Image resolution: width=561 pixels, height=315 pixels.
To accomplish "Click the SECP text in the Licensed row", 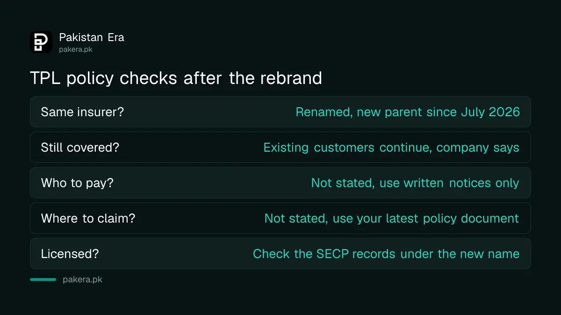I will pos(333,254).
